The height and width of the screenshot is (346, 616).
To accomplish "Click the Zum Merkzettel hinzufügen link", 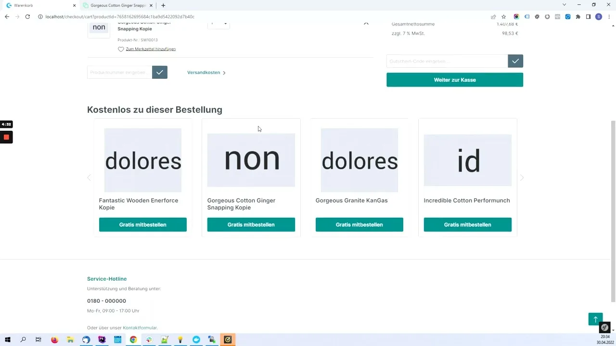I will point(151,49).
